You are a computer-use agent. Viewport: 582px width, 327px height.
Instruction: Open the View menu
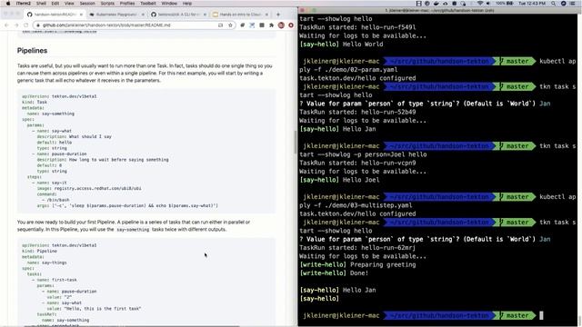coord(69,4)
